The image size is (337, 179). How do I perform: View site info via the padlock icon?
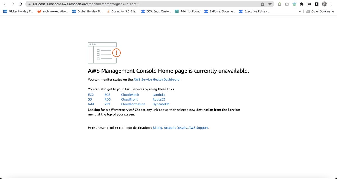point(29,4)
